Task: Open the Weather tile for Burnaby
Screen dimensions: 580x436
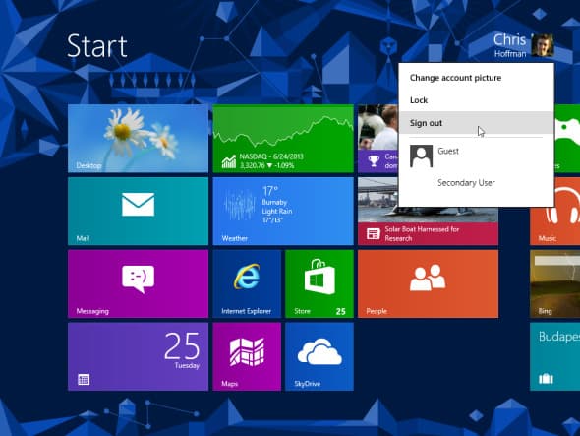Action: coord(283,211)
